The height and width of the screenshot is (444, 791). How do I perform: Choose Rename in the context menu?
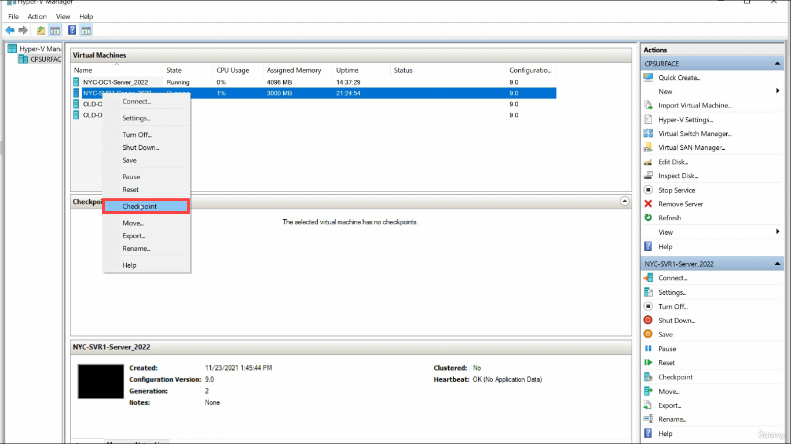[147, 249]
